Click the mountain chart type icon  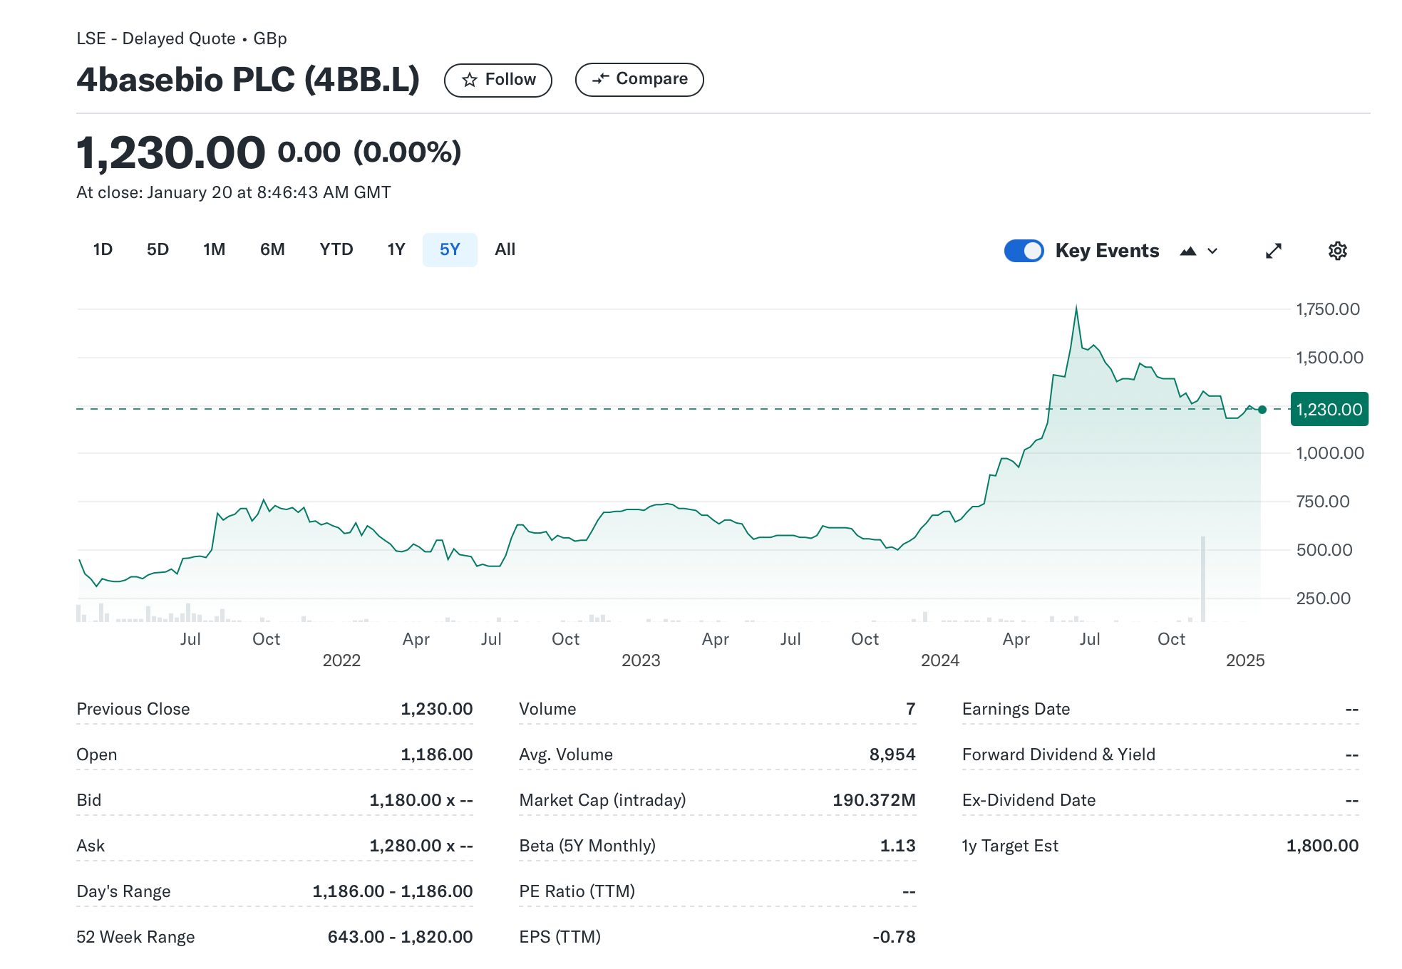click(1187, 251)
